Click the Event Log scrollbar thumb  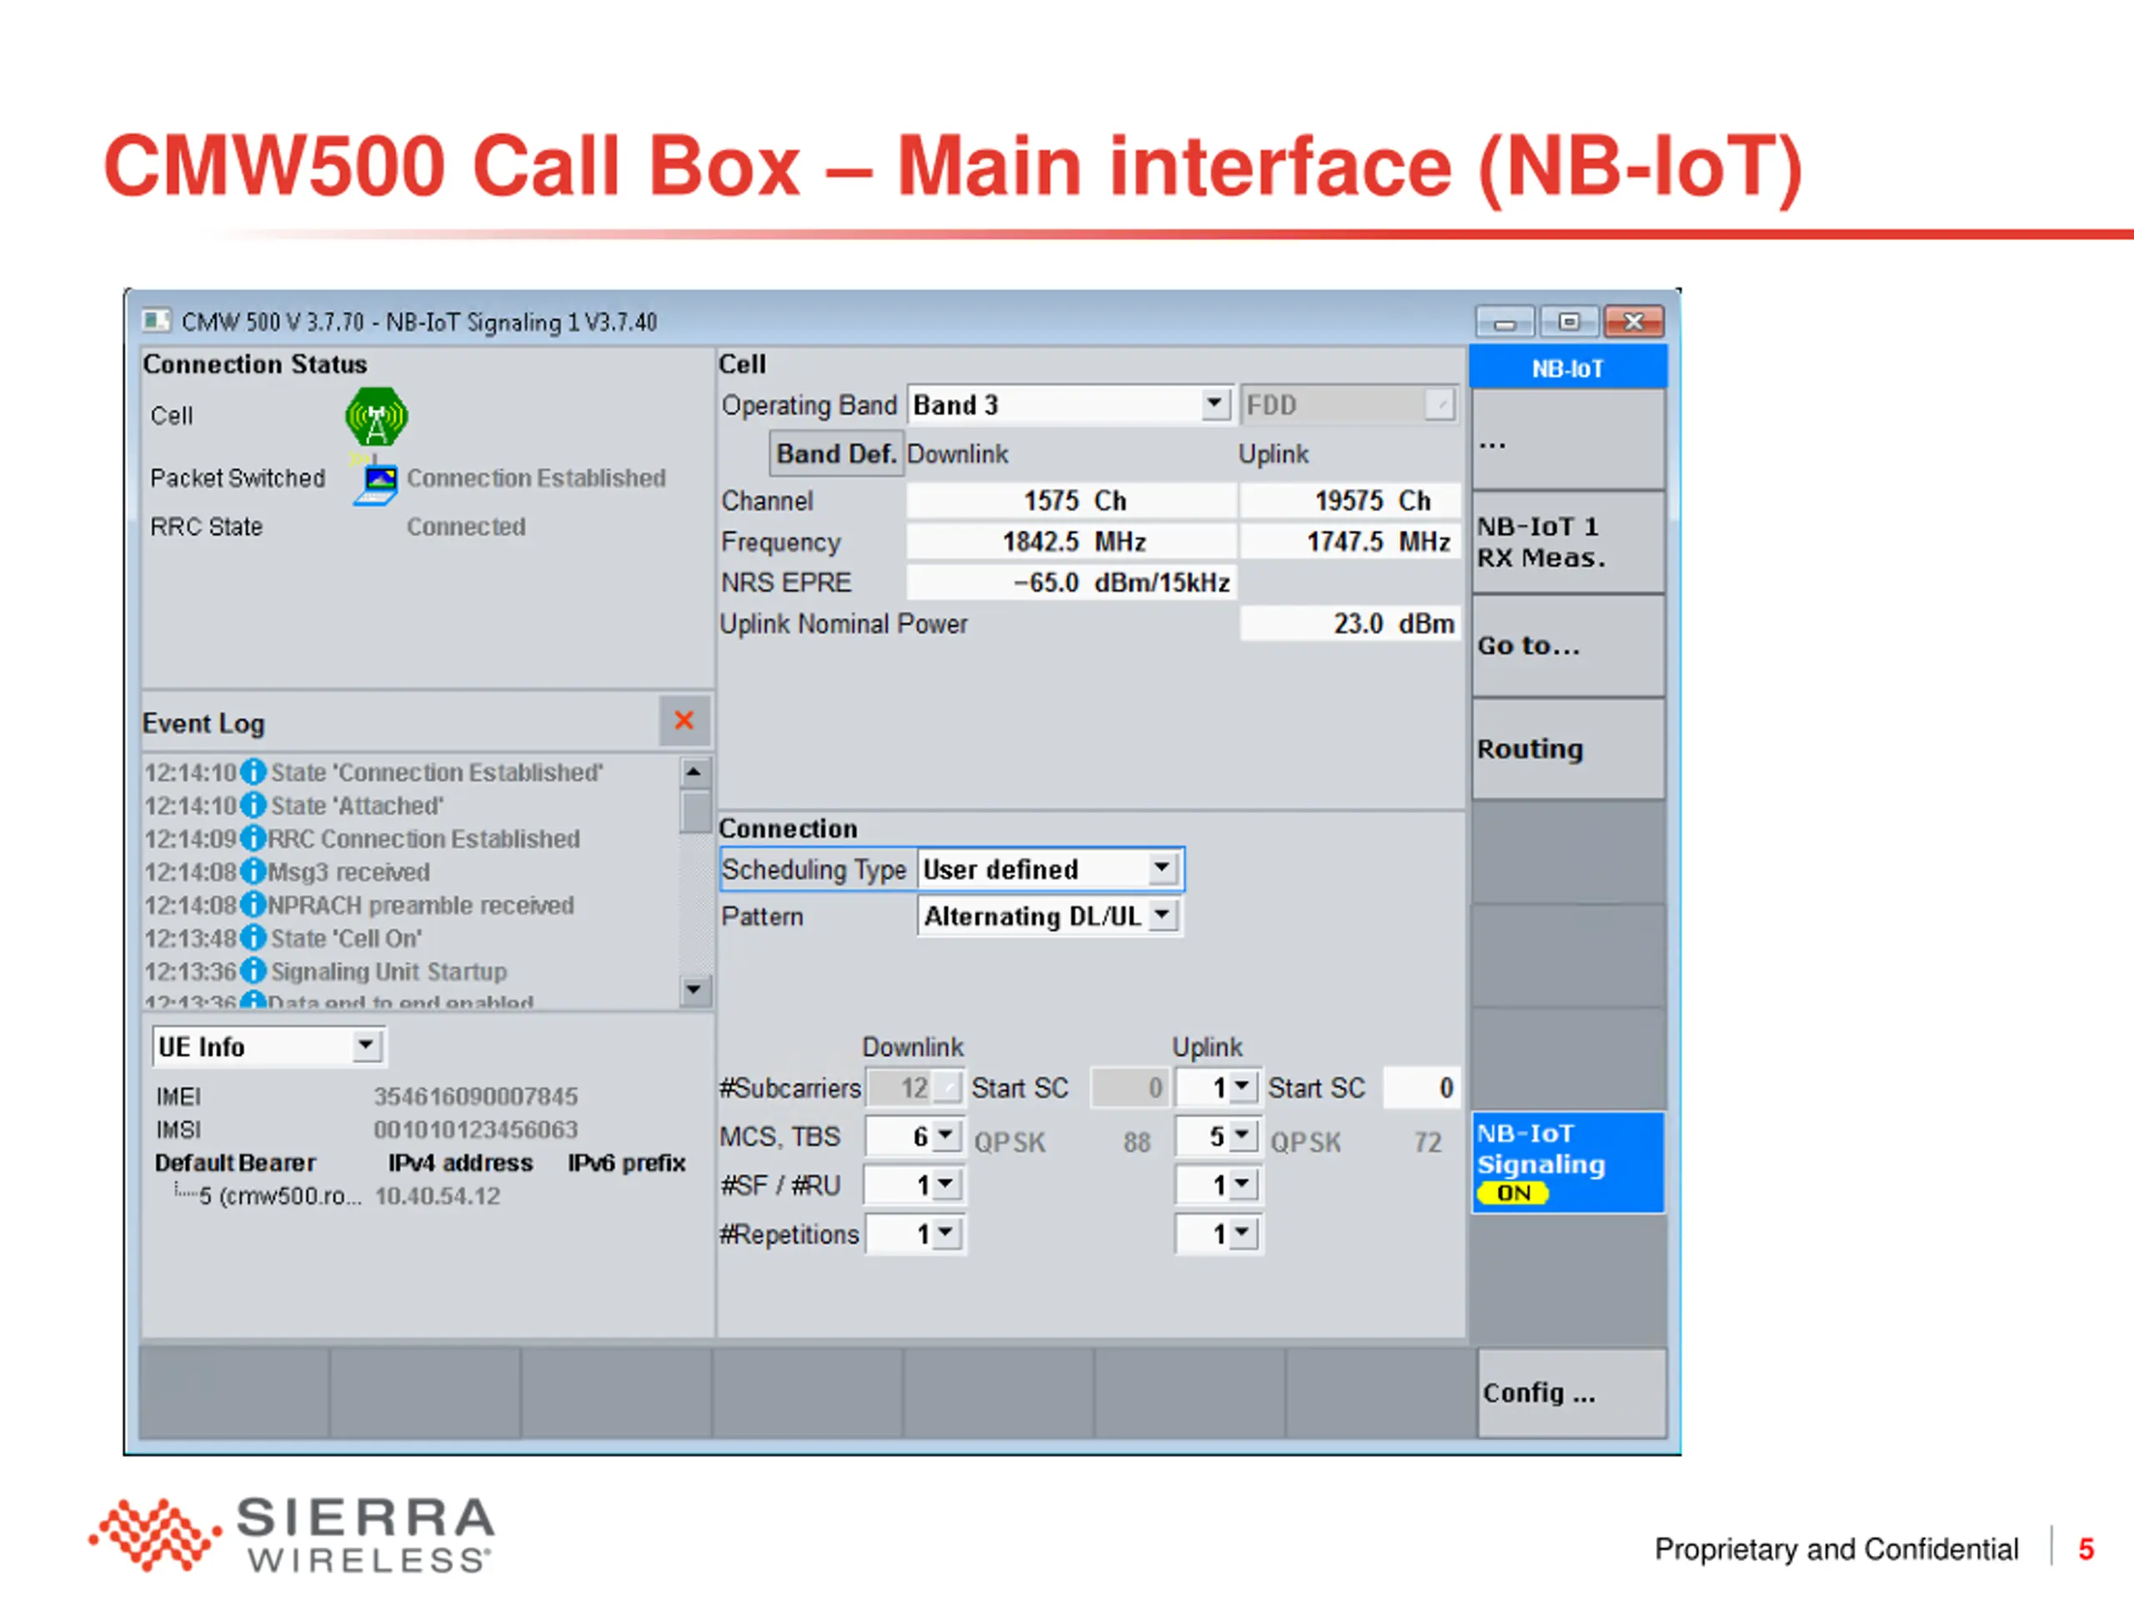click(x=694, y=810)
